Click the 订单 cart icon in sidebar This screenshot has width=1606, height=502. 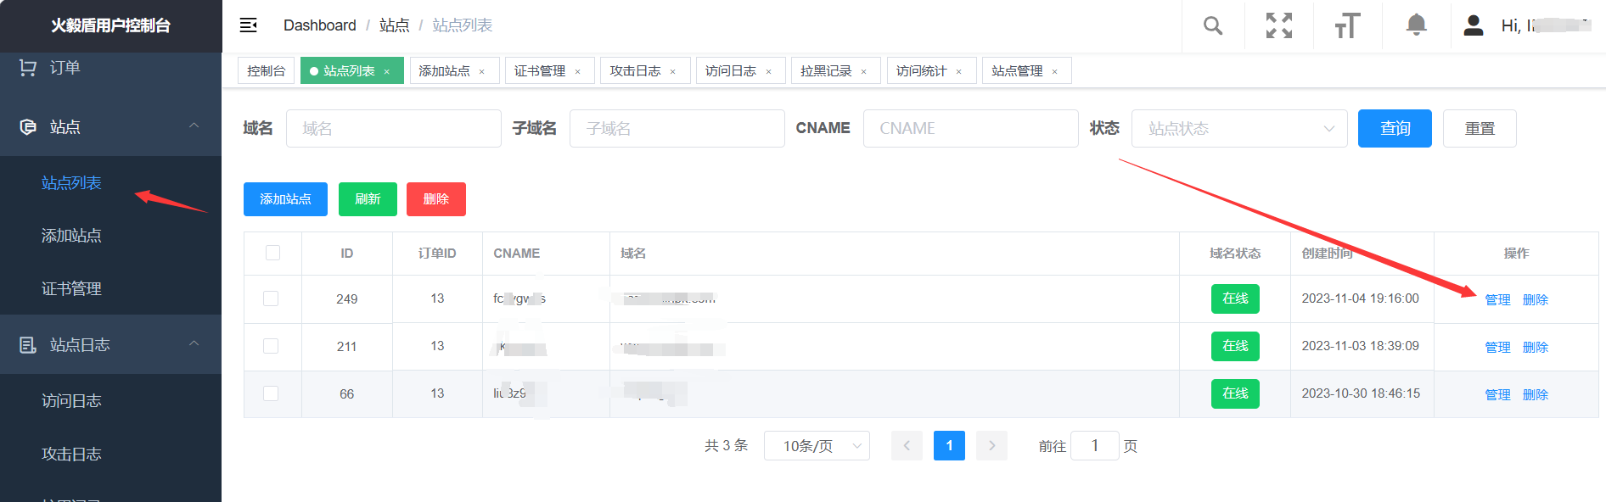click(28, 67)
